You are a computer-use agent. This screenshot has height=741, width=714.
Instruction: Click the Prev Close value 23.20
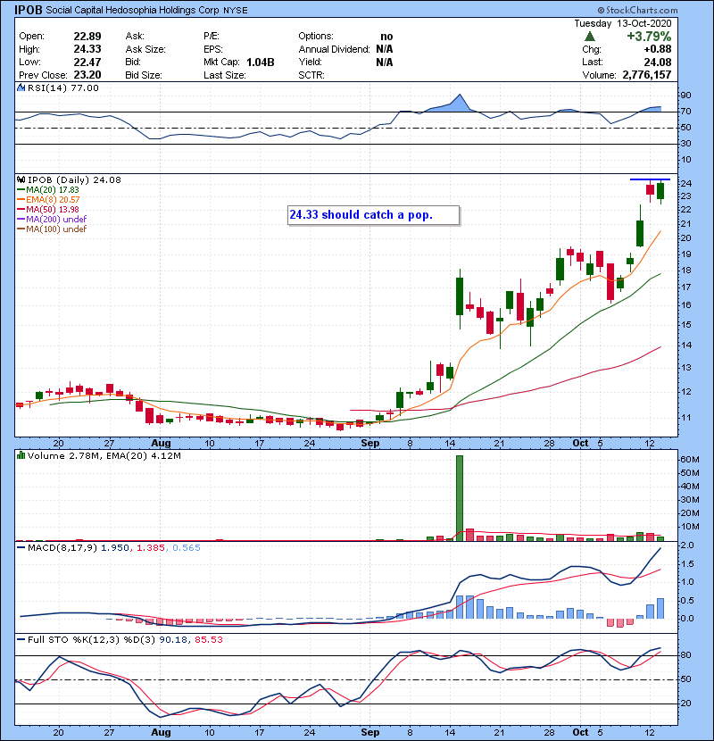coord(87,75)
